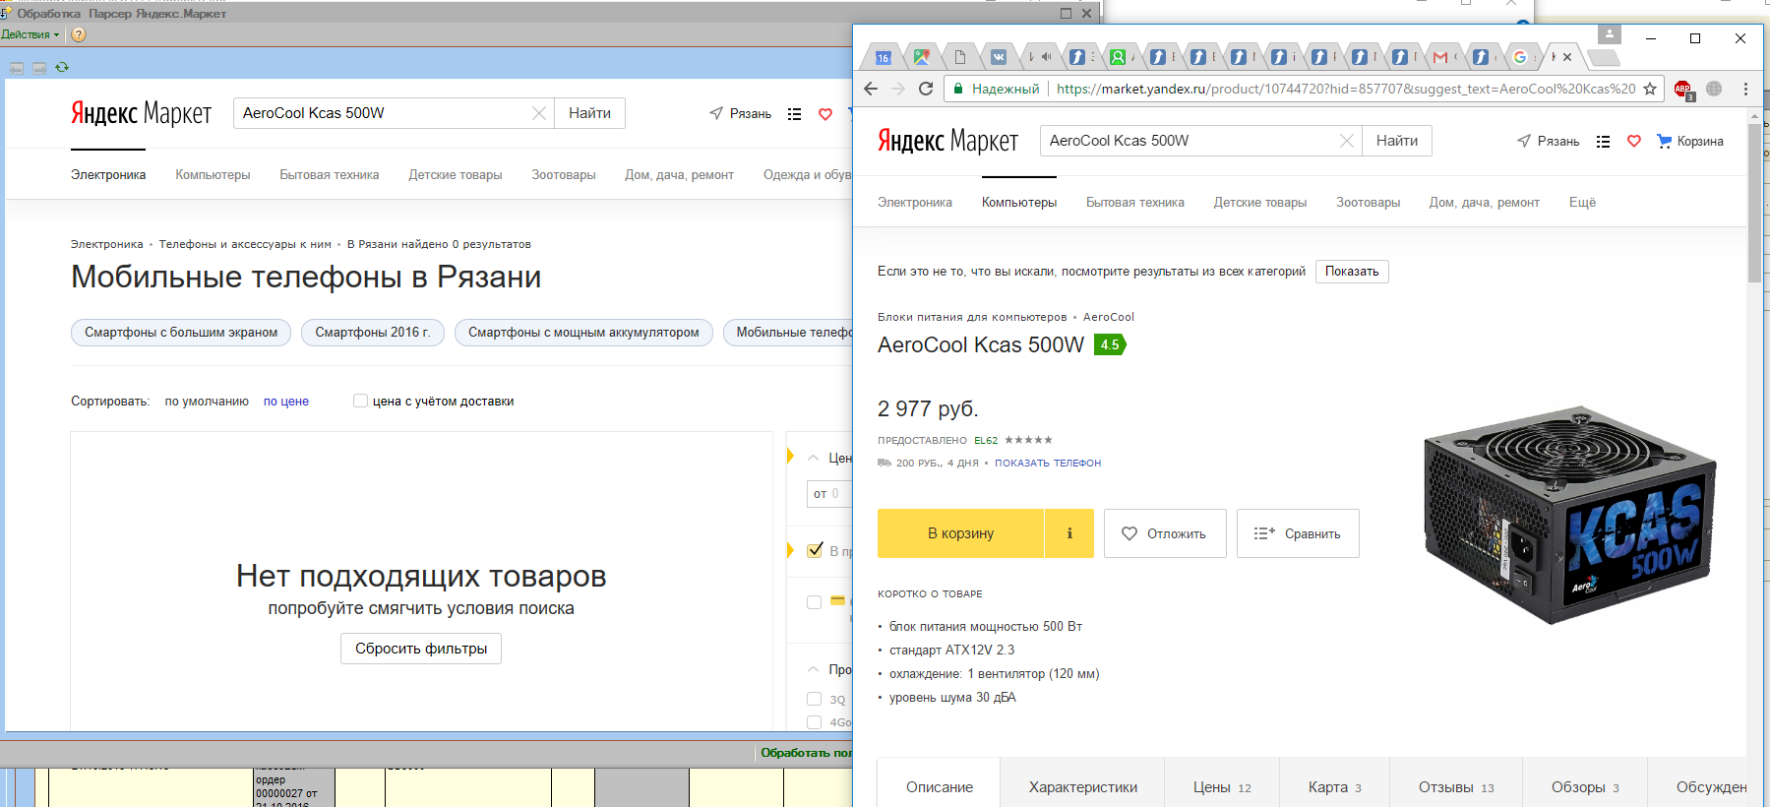Select Электроника category in parser window
Viewport: 1770px width, 807px height.
coord(108,174)
